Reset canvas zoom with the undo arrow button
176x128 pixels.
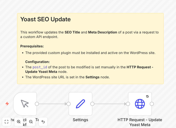pyautogui.click(x=43, y=122)
